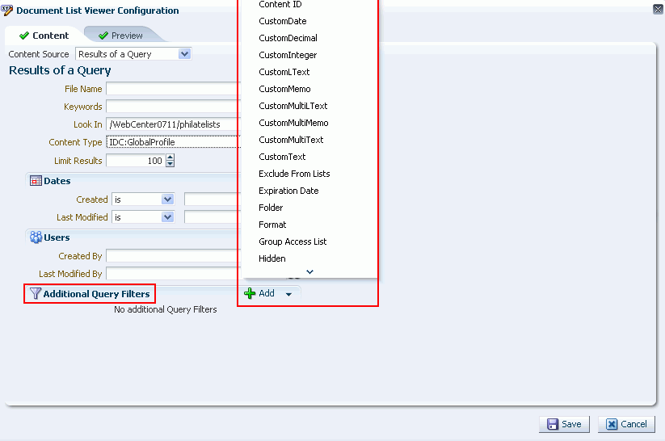Click the Look In path field

coord(174,124)
